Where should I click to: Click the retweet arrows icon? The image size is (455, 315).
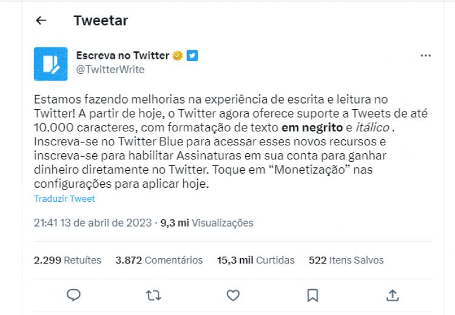153,295
